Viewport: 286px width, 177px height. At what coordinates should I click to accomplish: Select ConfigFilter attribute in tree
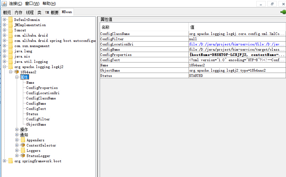pyautogui.click(x=38, y=119)
